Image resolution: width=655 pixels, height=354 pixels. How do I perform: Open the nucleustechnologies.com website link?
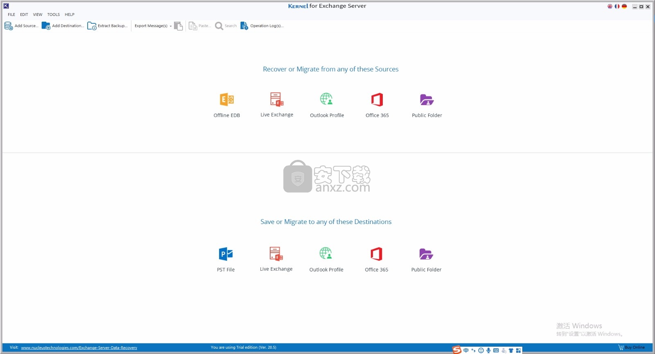79,348
